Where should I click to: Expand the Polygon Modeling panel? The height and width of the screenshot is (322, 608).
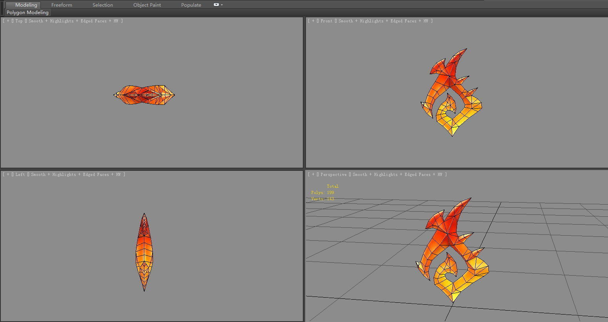(27, 13)
